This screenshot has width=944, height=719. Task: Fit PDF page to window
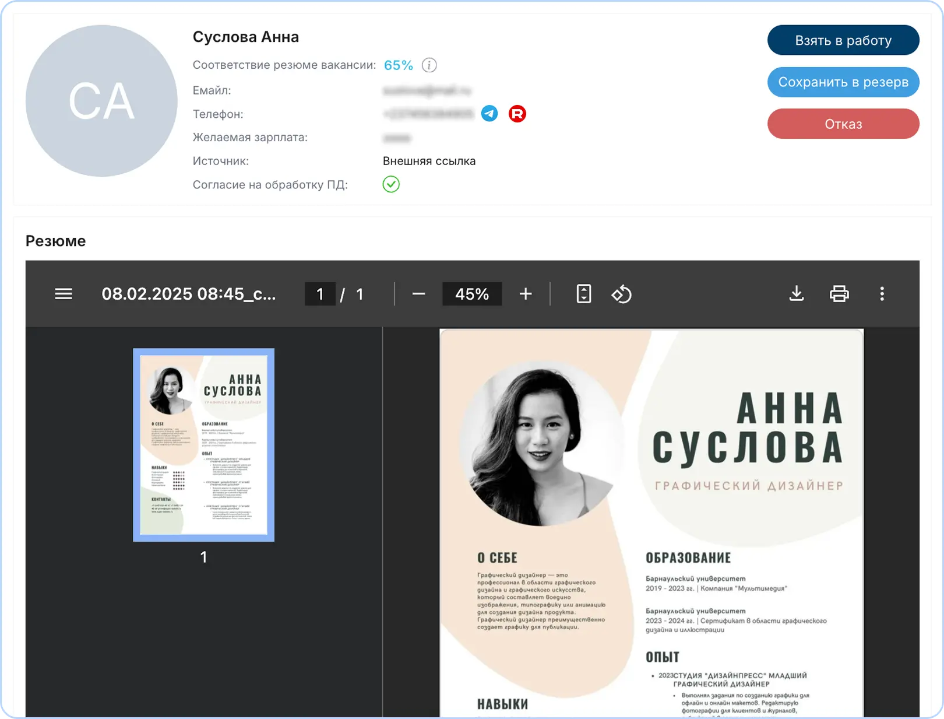pyautogui.click(x=583, y=294)
